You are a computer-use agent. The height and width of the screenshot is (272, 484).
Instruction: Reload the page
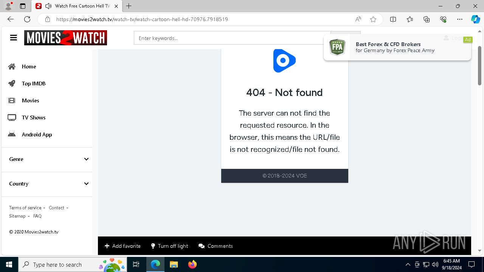pyautogui.click(x=27, y=19)
